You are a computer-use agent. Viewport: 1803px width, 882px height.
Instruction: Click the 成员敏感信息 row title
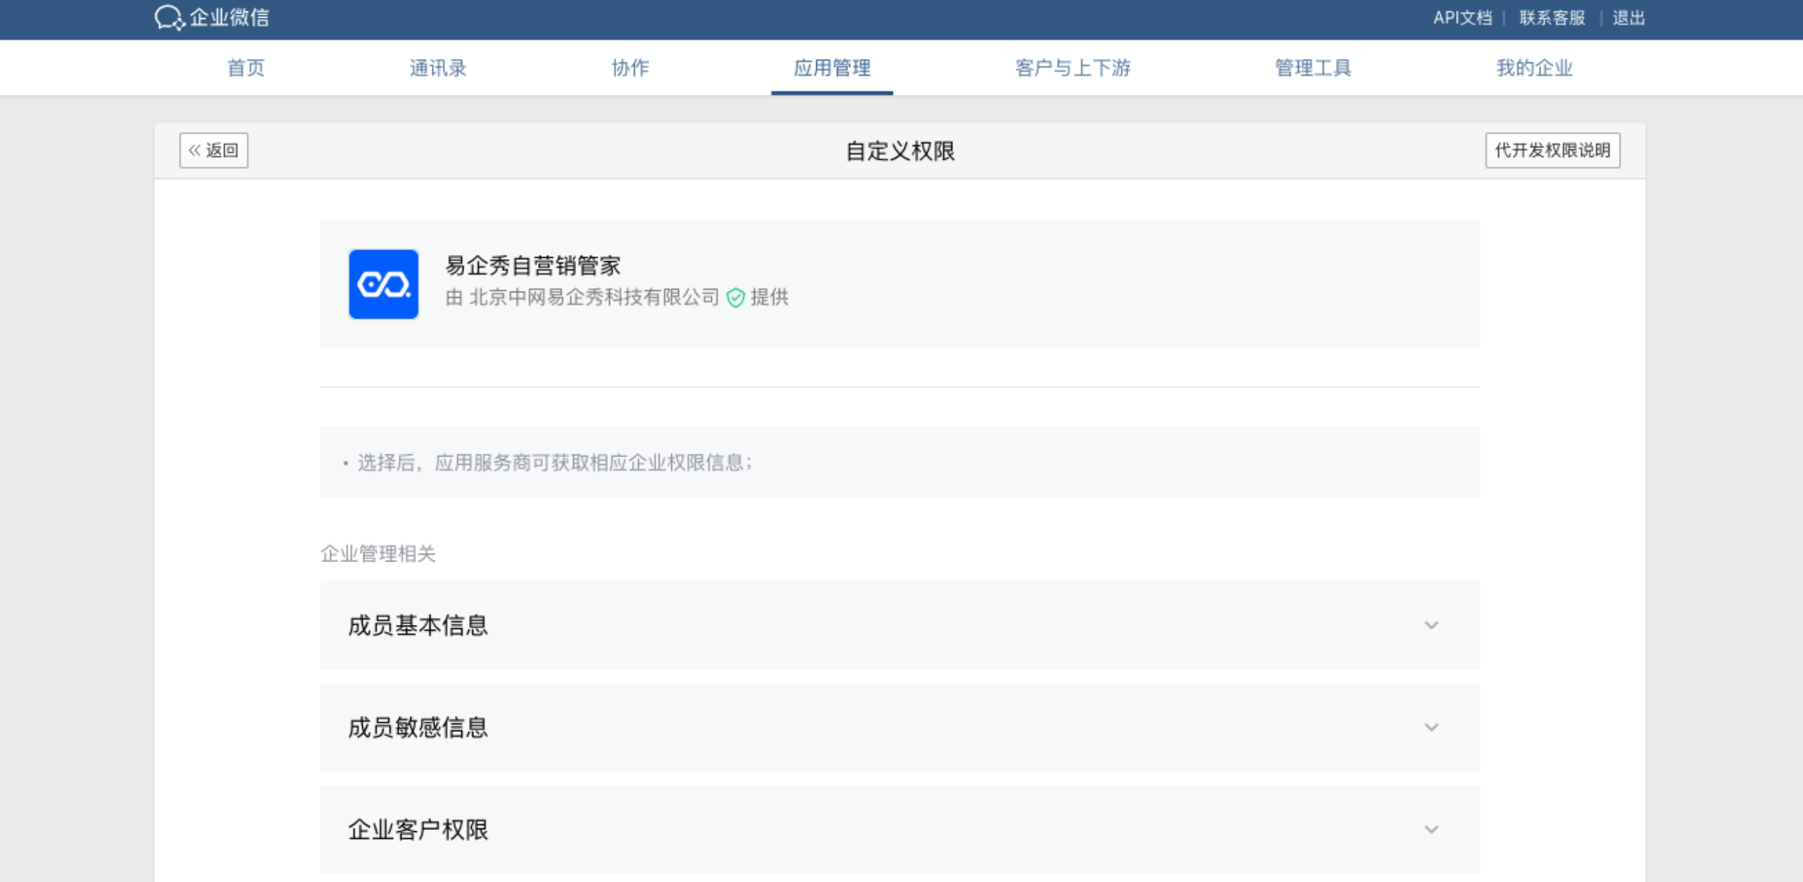418,727
